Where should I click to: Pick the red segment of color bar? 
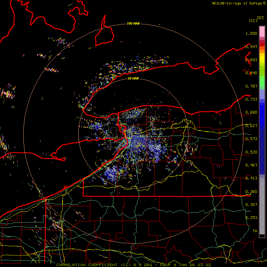[262, 44]
